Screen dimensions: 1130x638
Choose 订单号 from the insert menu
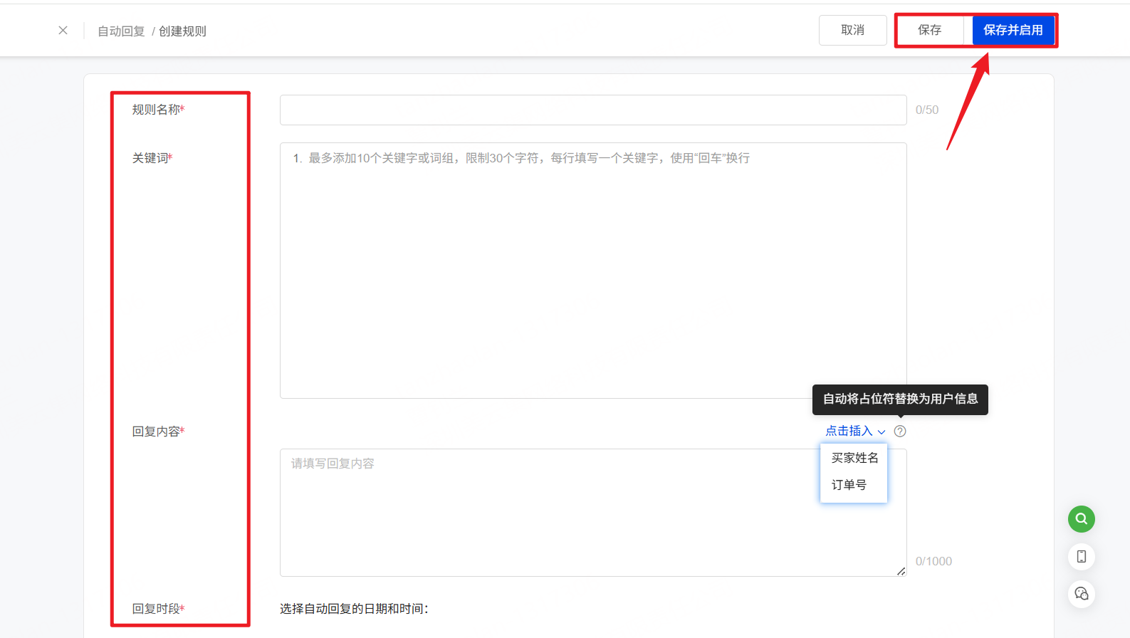(849, 485)
